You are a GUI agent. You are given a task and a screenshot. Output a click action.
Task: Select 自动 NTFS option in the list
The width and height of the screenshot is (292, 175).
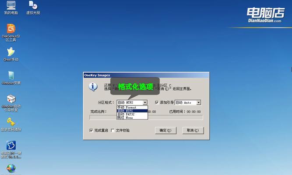click(132, 111)
